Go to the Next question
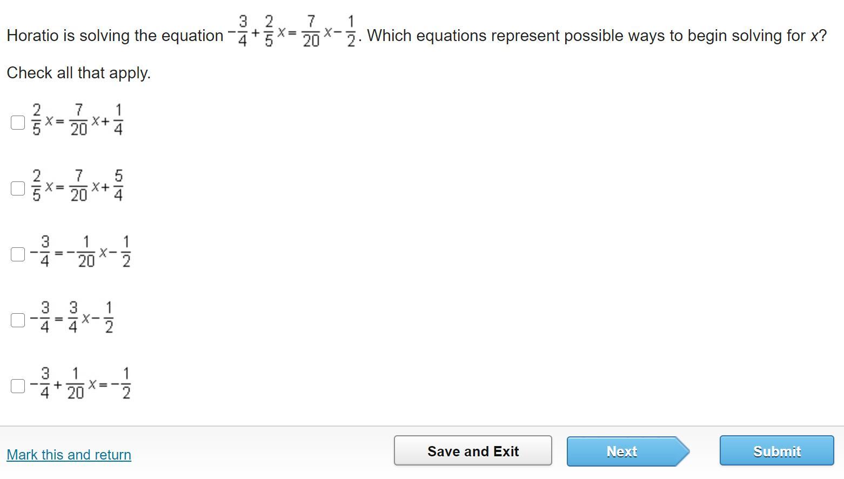 (622, 451)
